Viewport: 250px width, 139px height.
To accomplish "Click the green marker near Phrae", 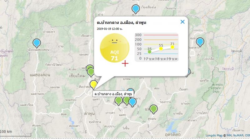I will pyautogui.click(x=153, y=109).
